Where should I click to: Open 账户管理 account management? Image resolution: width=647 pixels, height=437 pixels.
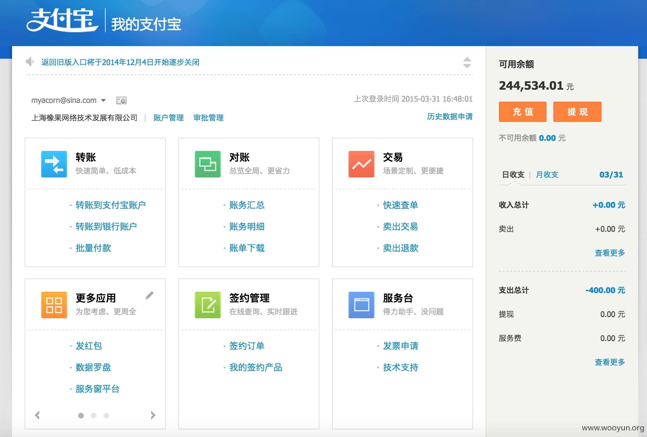click(169, 118)
